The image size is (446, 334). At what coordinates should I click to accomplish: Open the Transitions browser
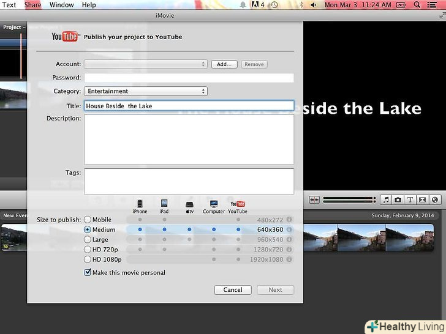tap(423, 199)
